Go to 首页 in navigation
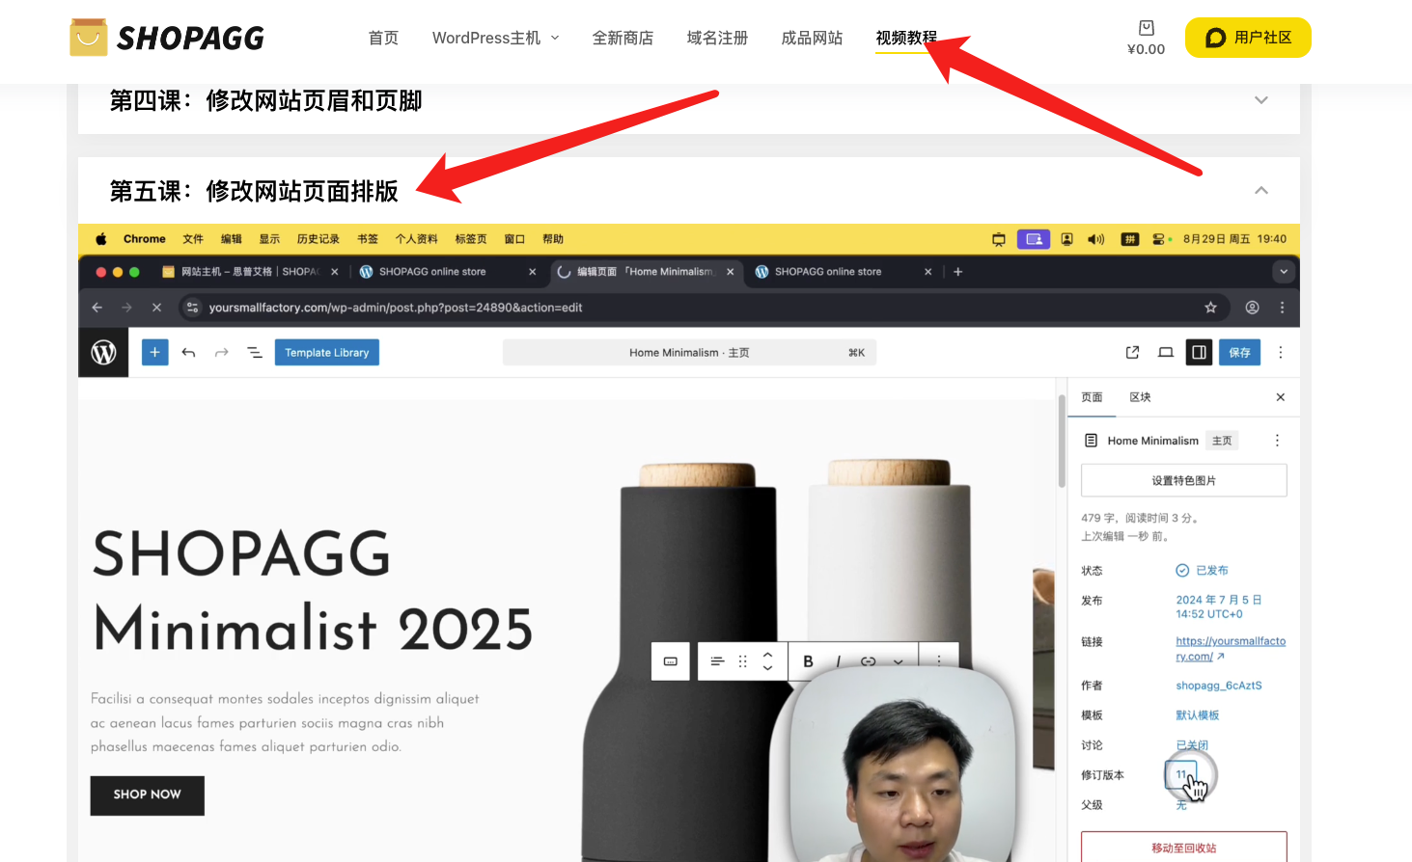 383,38
